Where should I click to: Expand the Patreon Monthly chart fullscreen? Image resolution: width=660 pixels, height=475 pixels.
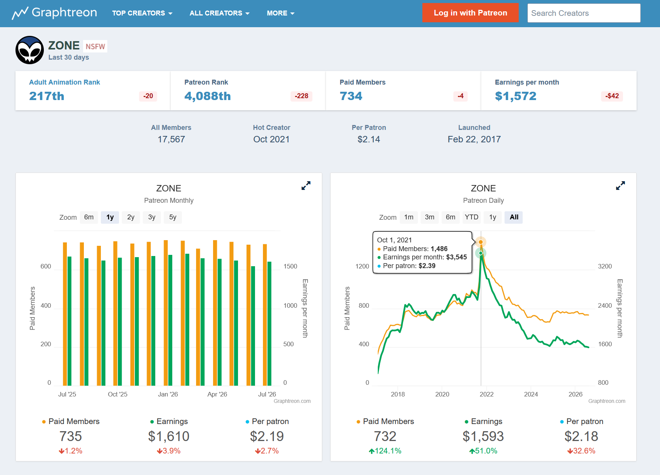(306, 185)
